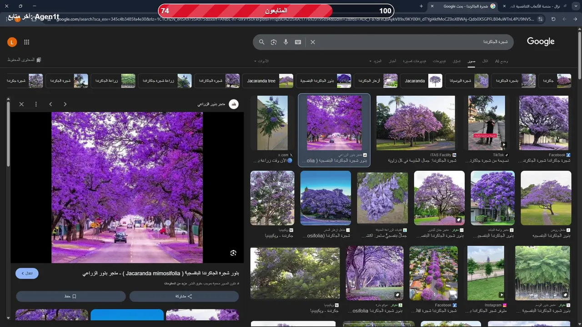The height and width of the screenshot is (327, 582).
Task: Reload the page with browser refresh icon
Action: (x=553, y=19)
